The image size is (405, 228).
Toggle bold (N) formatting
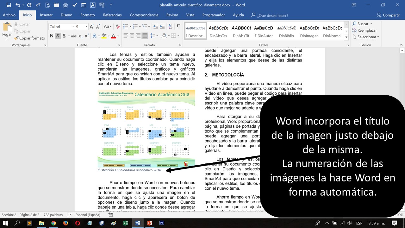[52, 36]
